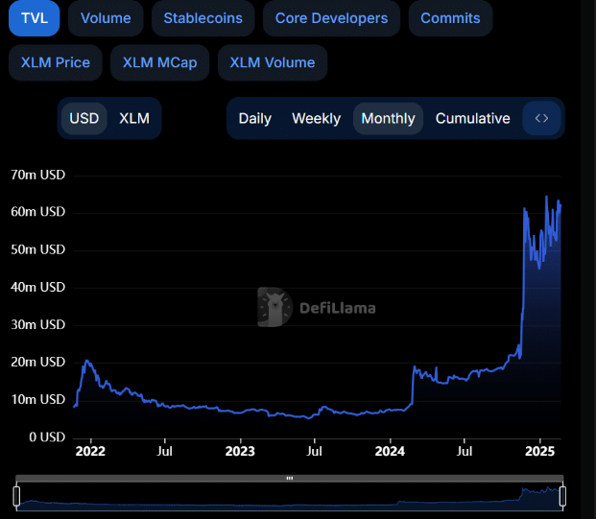The width and height of the screenshot is (596, 519).
Task: Click the Jul label after 2022
Action: pos(164,452)
